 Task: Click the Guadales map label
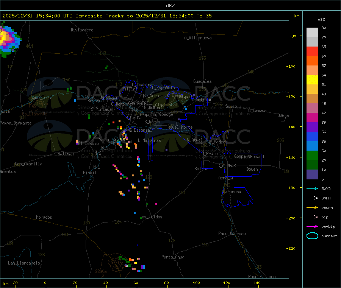point(202,81)
